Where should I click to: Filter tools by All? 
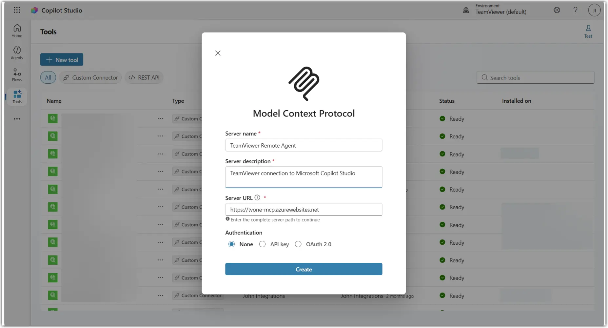point(48,77)
